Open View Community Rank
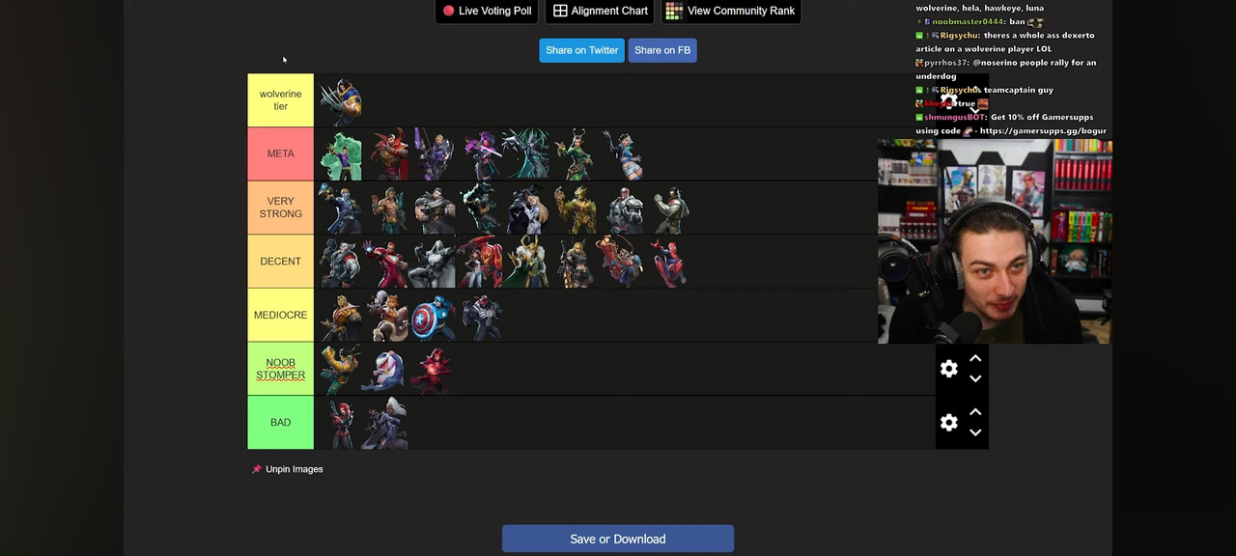 click(730, 11)
